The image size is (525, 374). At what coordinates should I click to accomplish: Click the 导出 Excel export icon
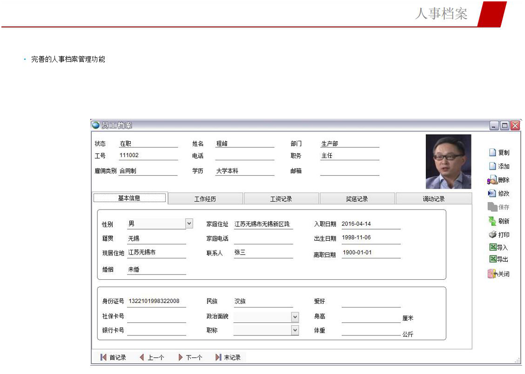click(492, 259)
